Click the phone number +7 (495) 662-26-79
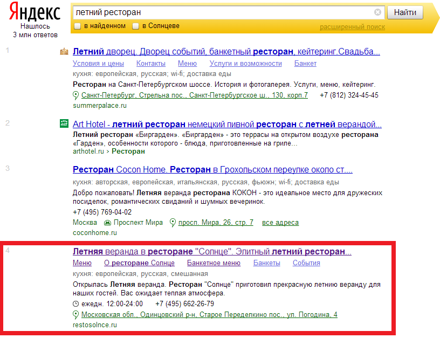440x338 pixels. coord(184,304)
